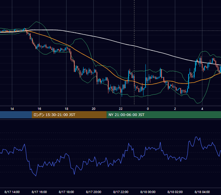Click the blue session bar before London
The width and height of the screenshot is (221, 195).
click(16, 115)
